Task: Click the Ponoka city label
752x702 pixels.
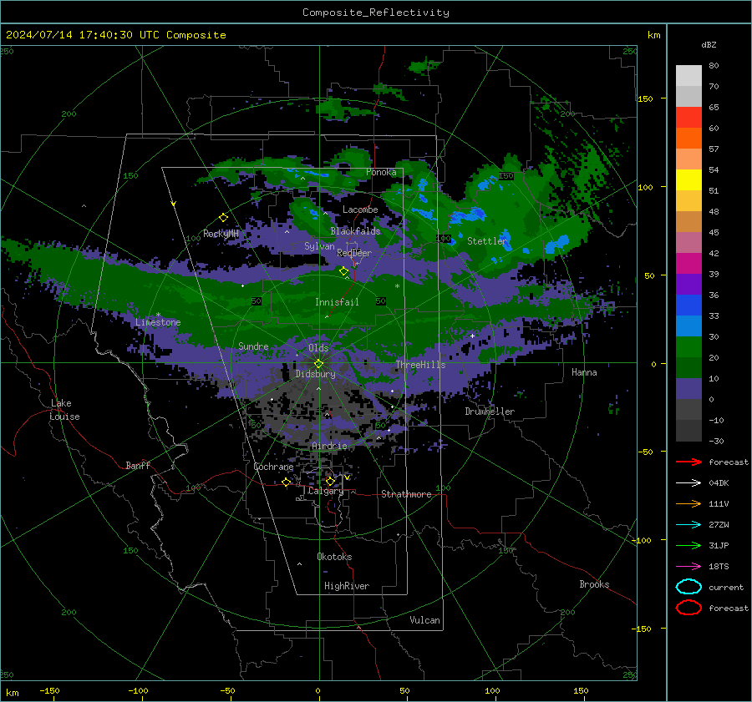Action: 381,172
